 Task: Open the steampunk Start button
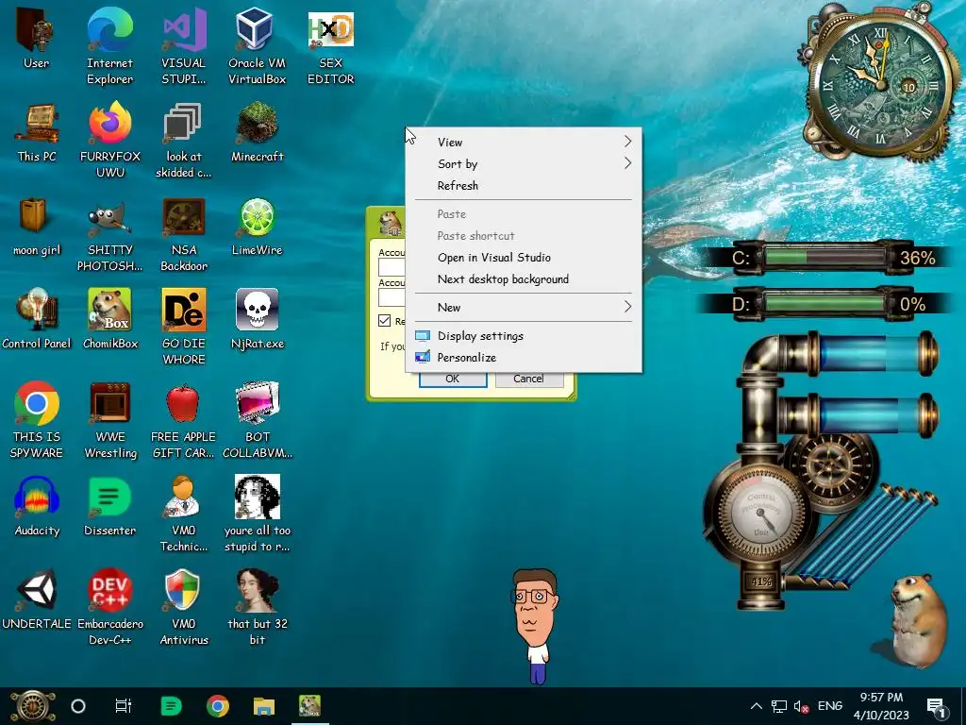[32, 706]
